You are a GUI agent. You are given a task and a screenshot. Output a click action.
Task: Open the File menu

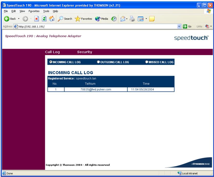(x=6, y=11)
